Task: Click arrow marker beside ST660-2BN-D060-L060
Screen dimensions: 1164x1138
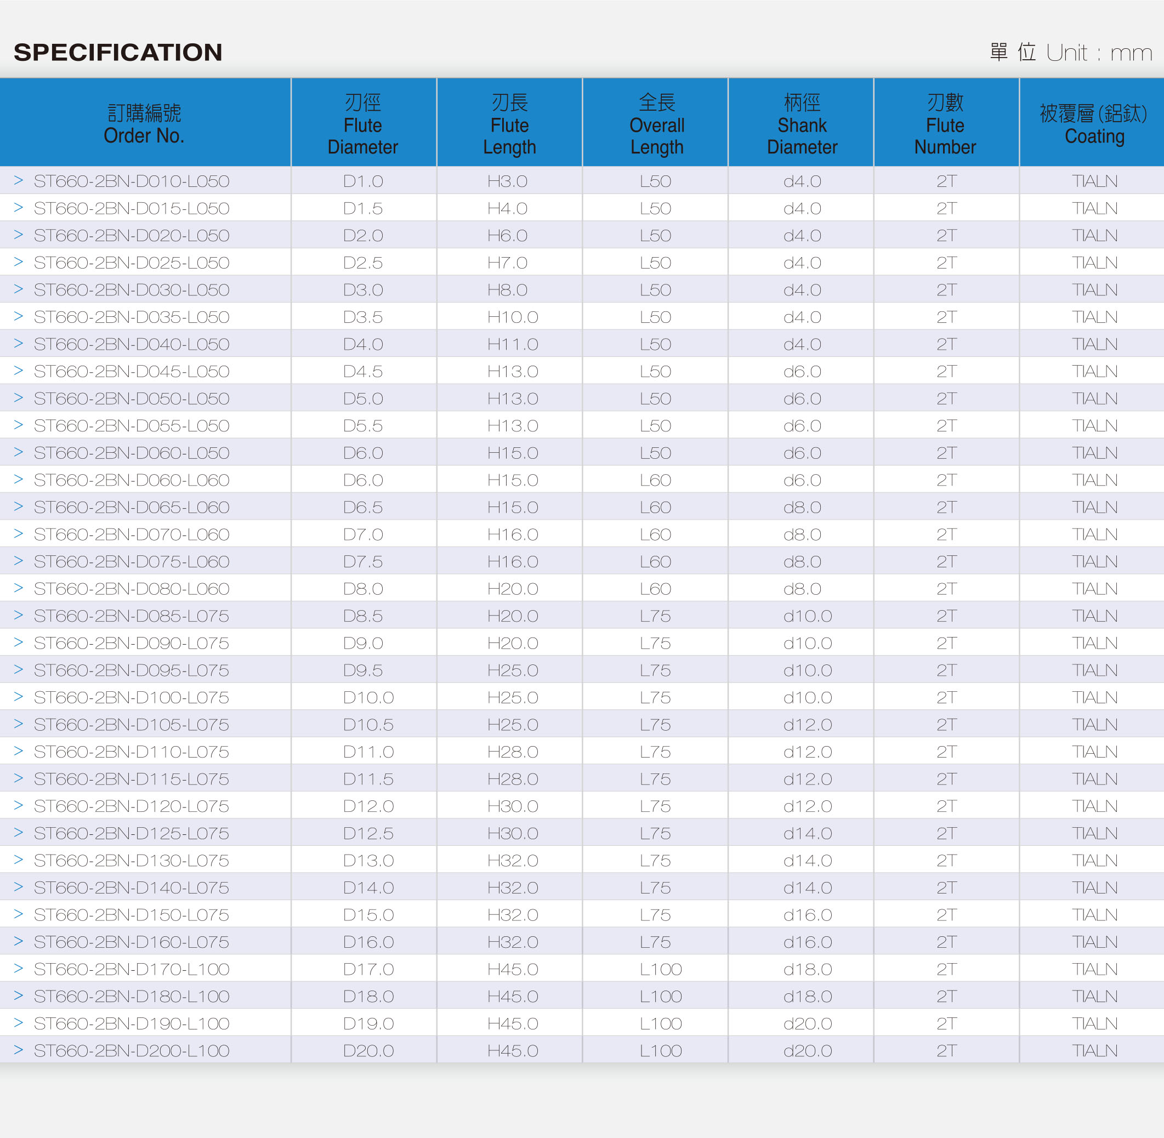Action: click(19, 479)
